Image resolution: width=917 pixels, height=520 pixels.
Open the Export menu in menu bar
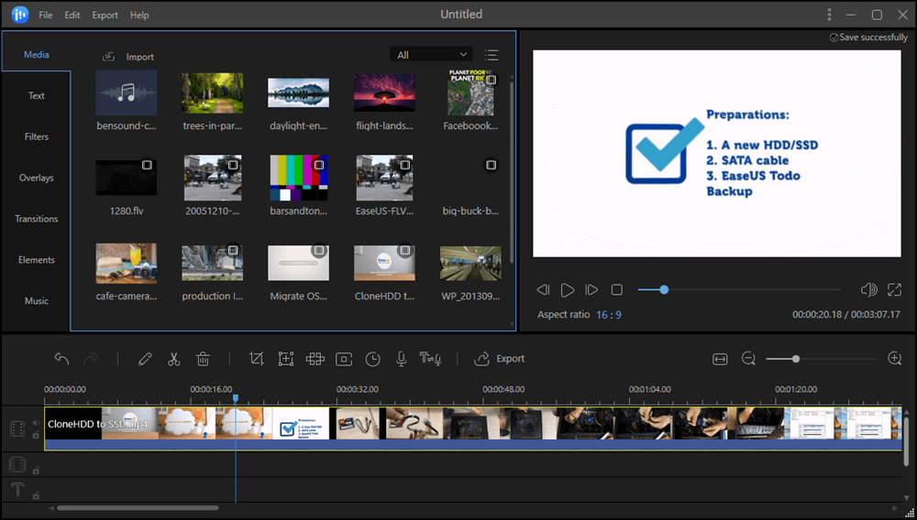tap(105, 16)
